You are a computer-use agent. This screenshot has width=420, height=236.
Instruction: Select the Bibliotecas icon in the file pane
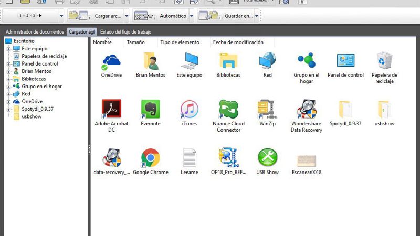click(228, 61)
